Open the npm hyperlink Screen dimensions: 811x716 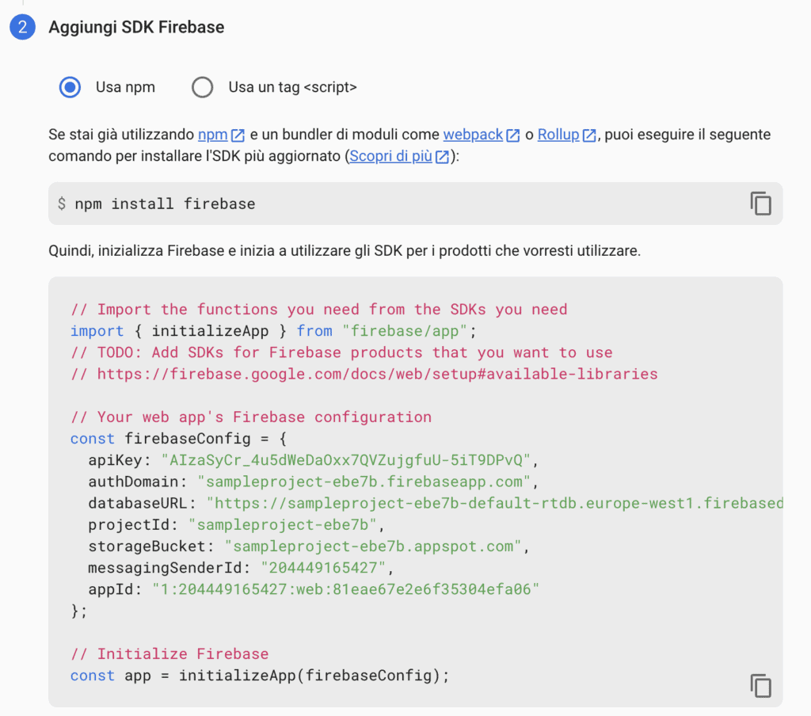(x=212, y=135)
